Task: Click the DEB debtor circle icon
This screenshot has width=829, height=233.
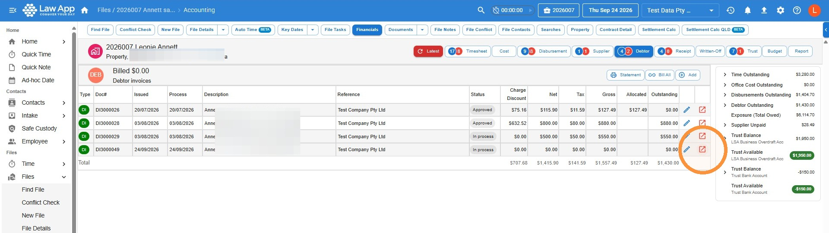Action: pyautogui.click(x=95, y=75)
